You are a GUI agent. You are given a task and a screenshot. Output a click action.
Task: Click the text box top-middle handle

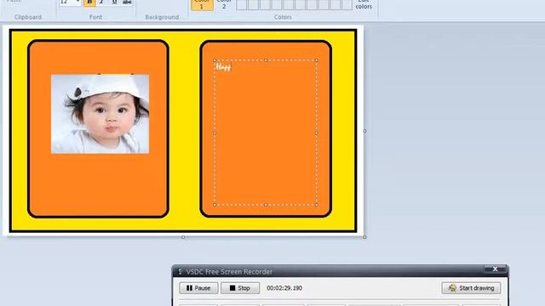(266, 60)
